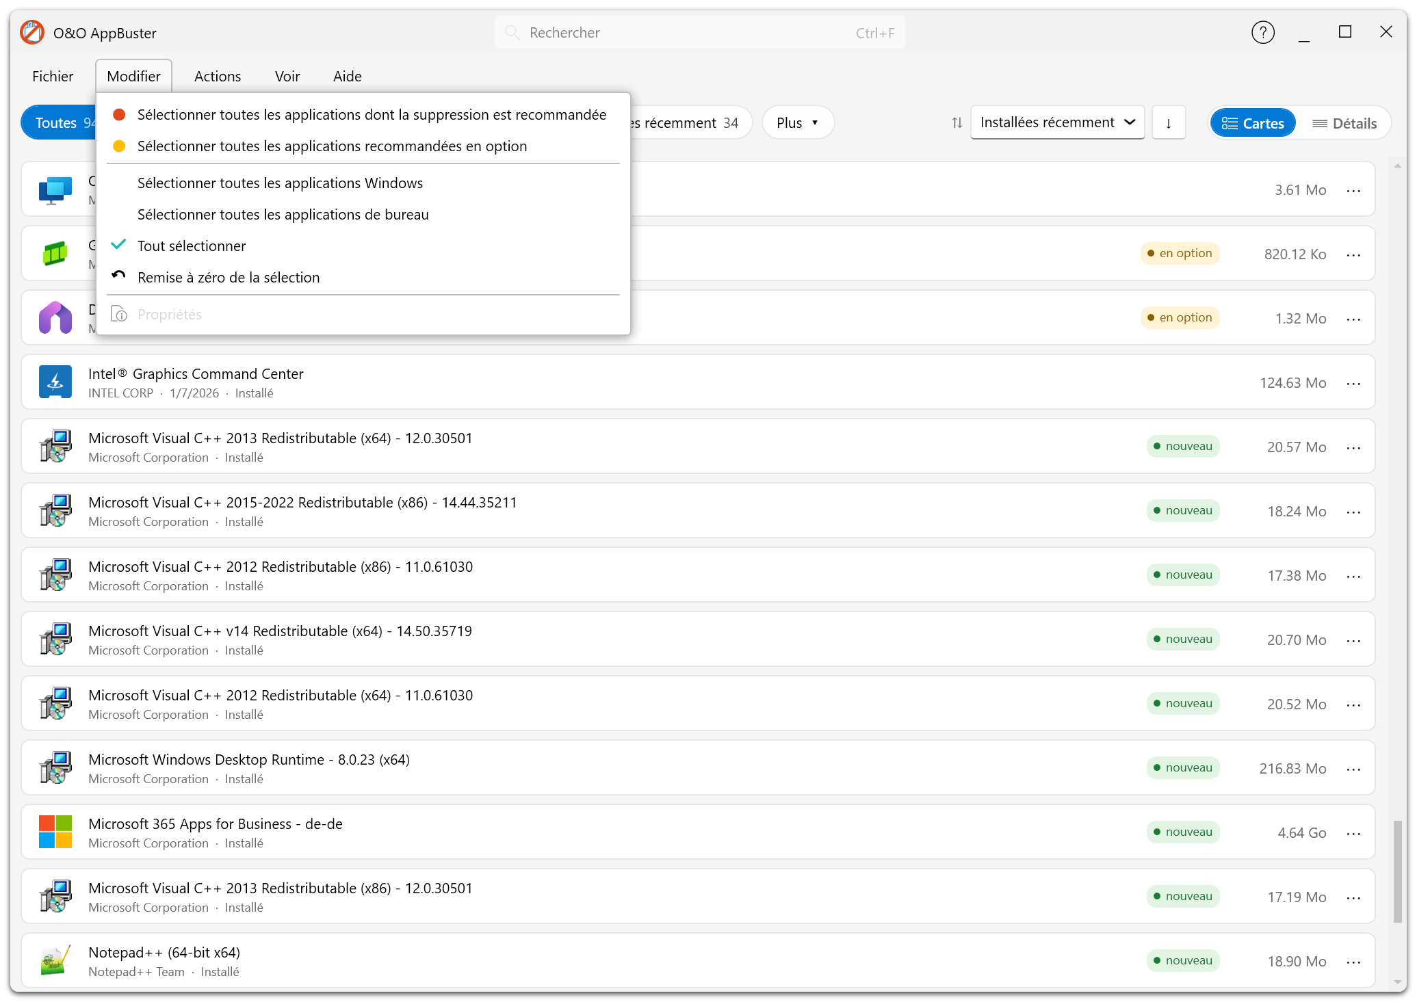Click the Visual C++ 2013 x86 installer icon

pyautogui.click(x=55, y=897)
